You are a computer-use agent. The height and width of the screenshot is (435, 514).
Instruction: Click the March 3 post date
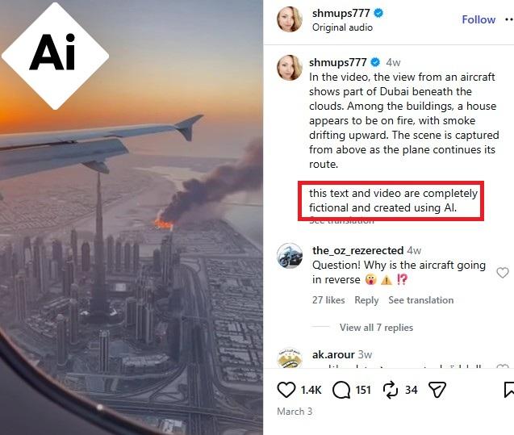coord(295,412)
